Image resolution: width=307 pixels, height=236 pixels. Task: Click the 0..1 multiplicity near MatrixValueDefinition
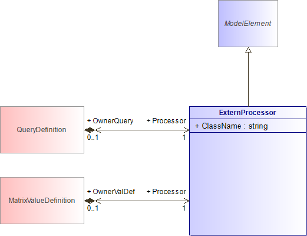(93, 208)
